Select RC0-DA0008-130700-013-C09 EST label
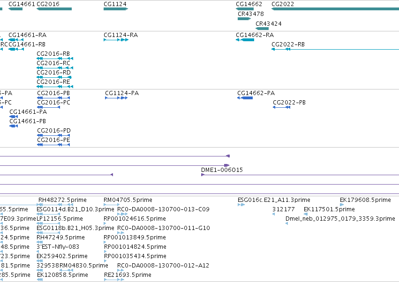The width and height of the screenshot is (399, 282). click(x=163, y=209)
